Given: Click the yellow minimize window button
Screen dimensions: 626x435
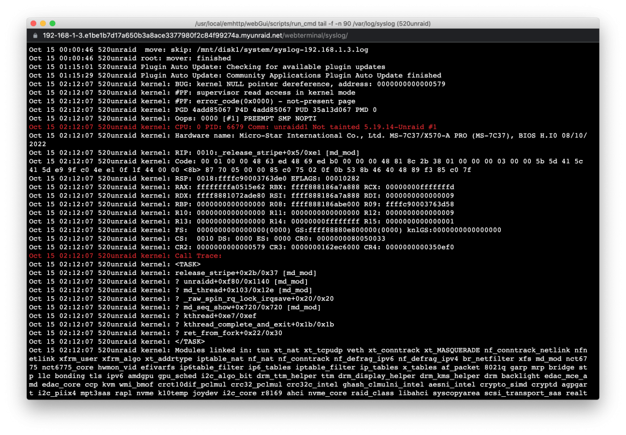Looking at the screenshot, I should pos(43,24).
